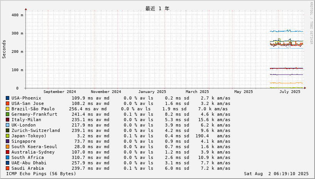Click the 'Japan-Tokoyo)' legend label
The height and width of the screenshot is (179, 315).
pyautogui.click(x=29, y=136)
